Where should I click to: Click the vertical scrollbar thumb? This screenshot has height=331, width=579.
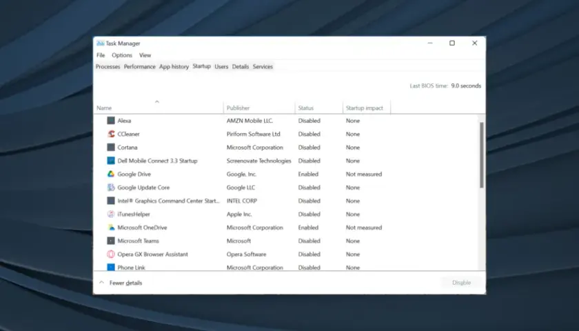tap(482, 154)
